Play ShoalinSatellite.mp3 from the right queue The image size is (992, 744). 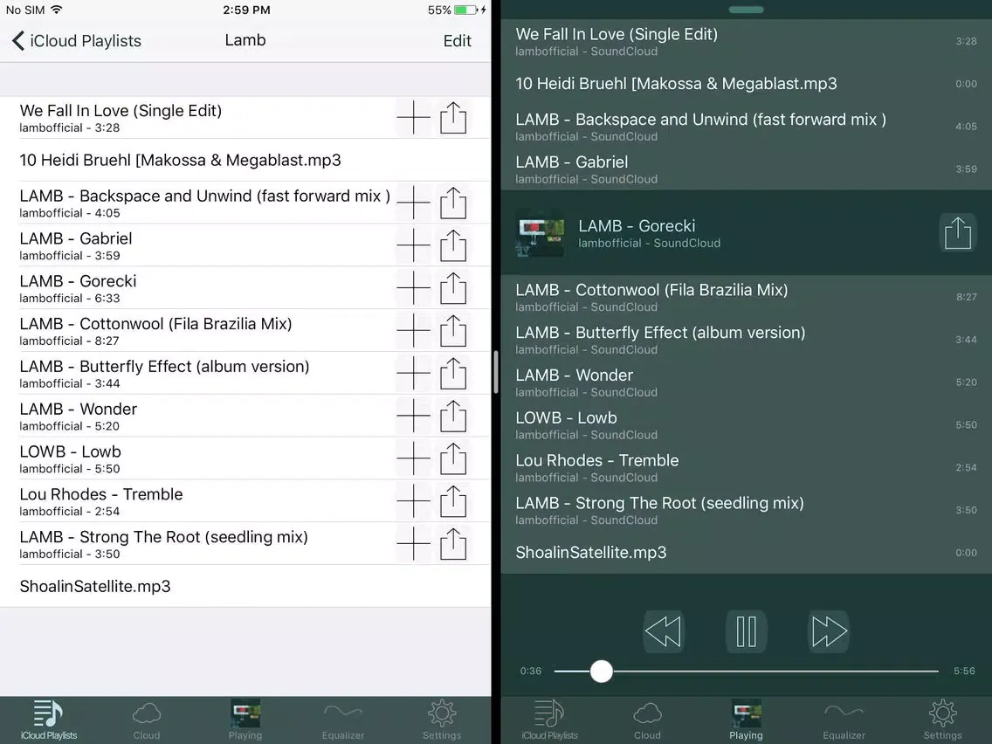591,552
